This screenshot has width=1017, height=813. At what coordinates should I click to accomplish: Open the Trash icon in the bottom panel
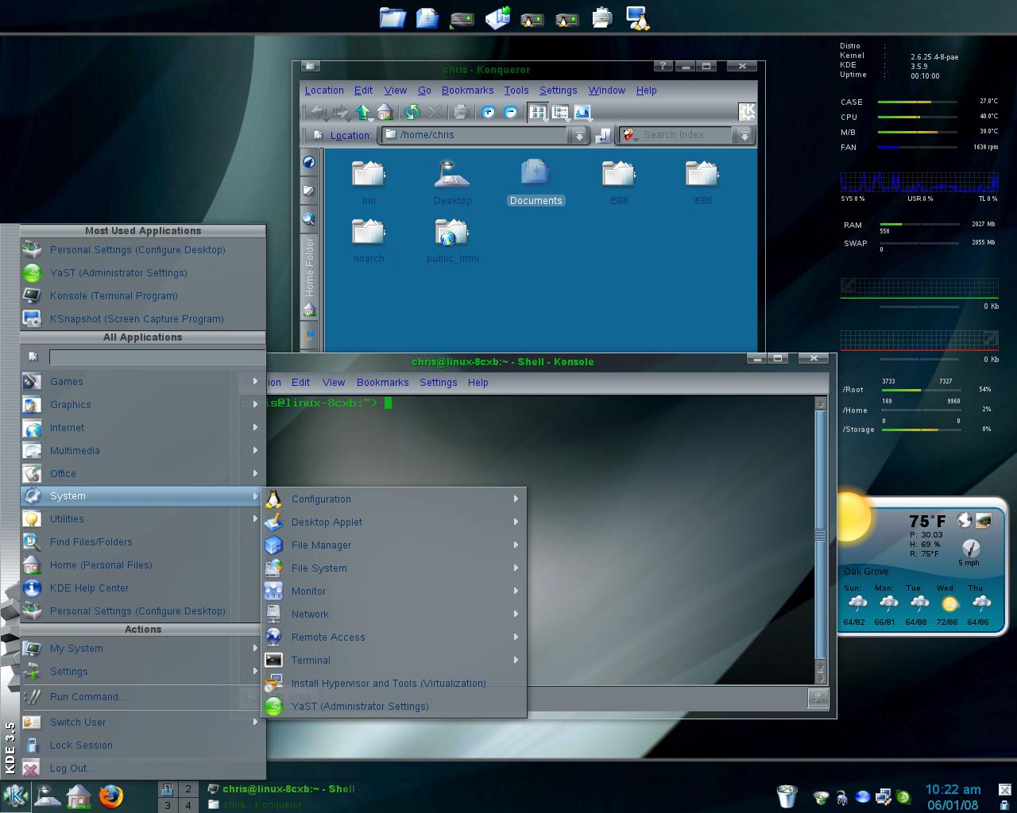[786, 796]
